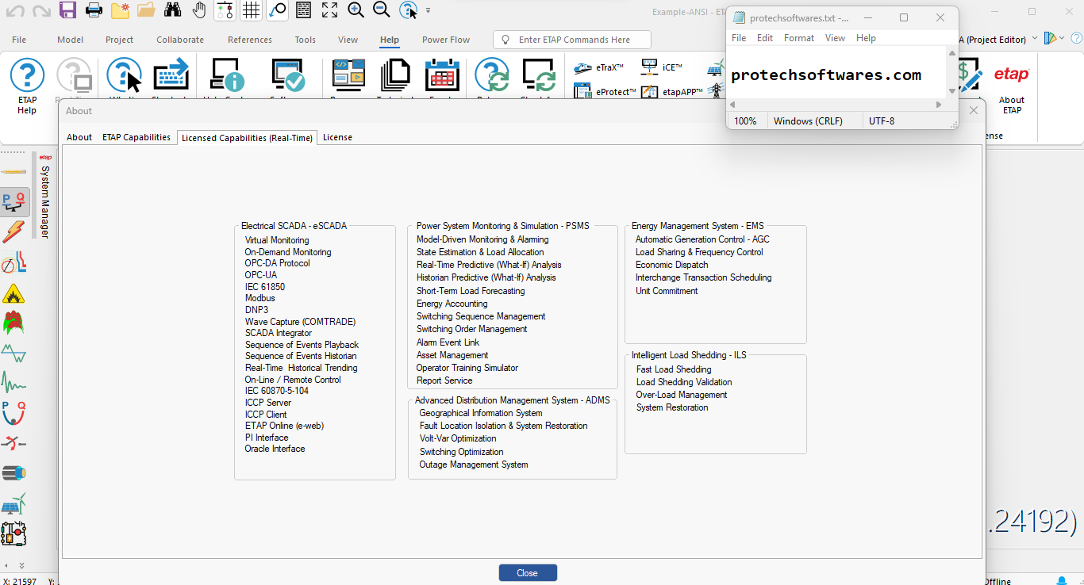
Task: Click the ETAP Help ribbon icon
Action: coord(27,86)
